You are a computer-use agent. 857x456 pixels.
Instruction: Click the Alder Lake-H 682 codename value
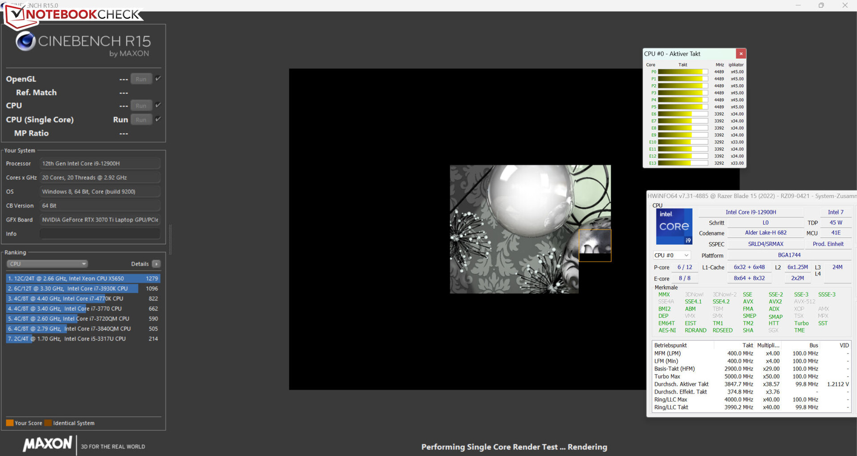(x=765, y=233)
